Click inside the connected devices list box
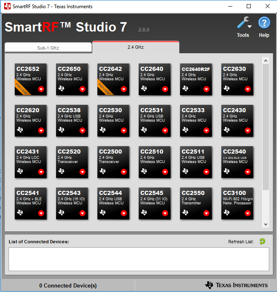The image size is (277, 292). coord(139,259)
